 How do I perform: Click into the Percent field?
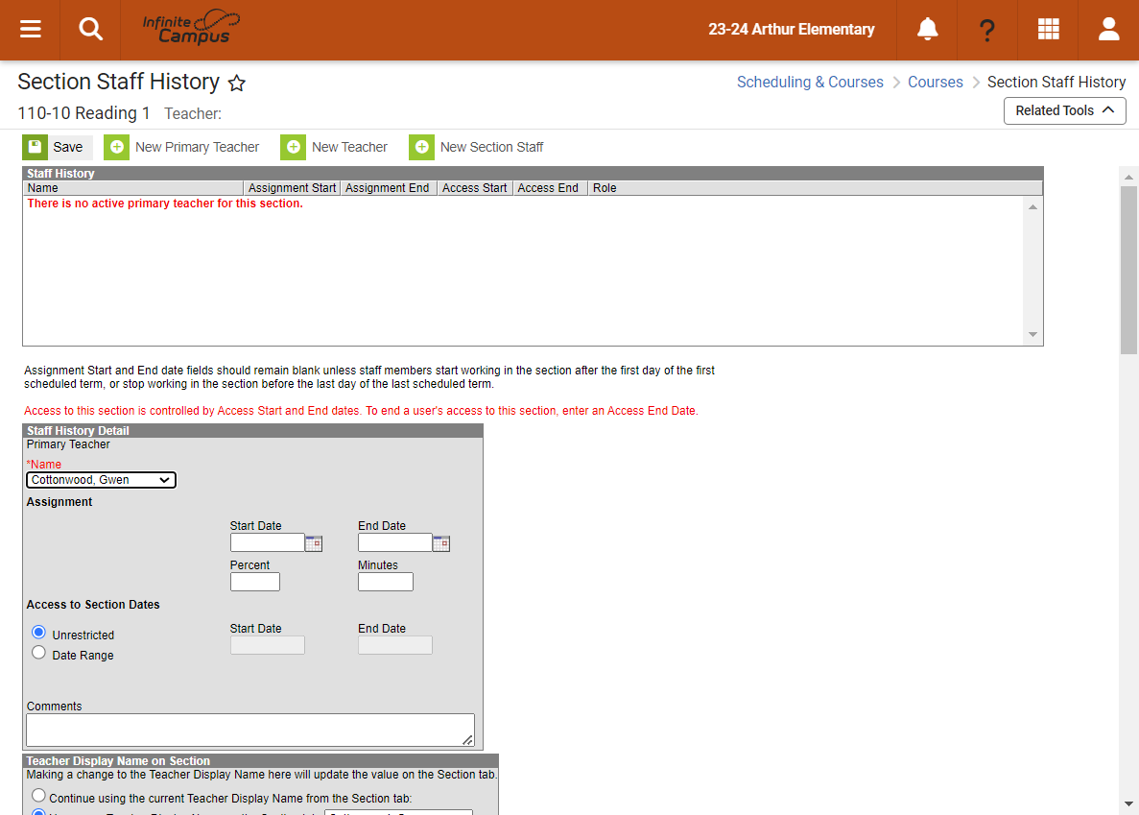pyautogui.click(x=255, y=582)
